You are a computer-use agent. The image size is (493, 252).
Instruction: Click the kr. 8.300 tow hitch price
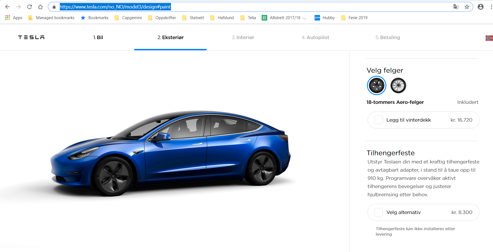(x=462, y=212)
